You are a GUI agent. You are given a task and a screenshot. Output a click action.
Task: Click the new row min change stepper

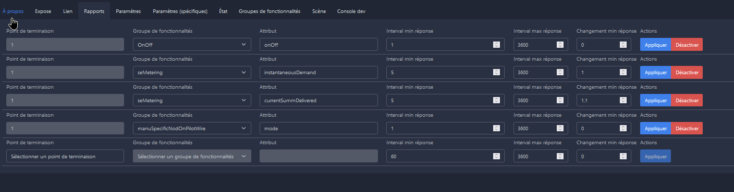[x=623, y=156]
